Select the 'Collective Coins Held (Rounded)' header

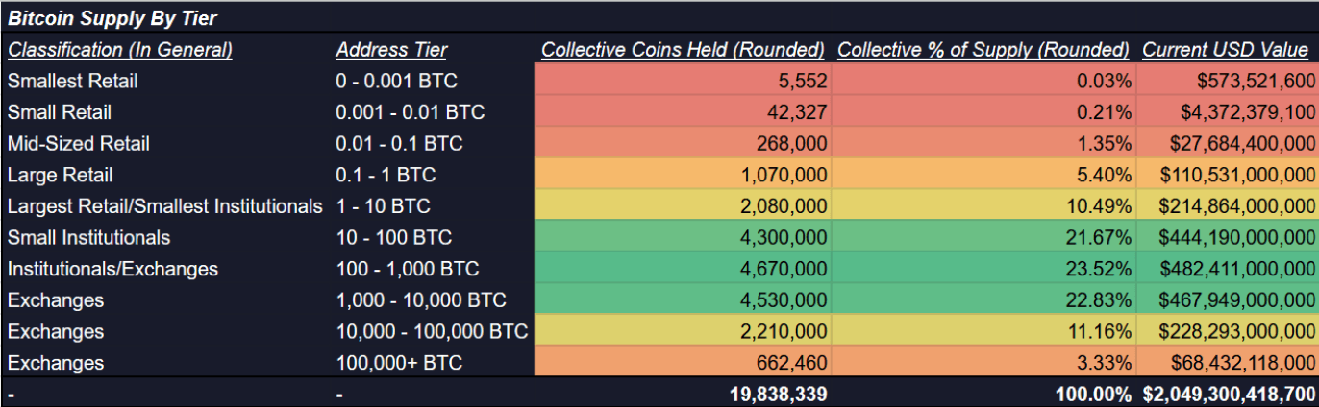(x=683, y=50)
